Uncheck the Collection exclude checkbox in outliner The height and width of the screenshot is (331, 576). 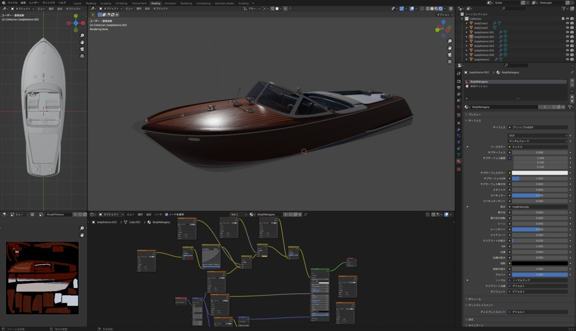pos(563,19)
